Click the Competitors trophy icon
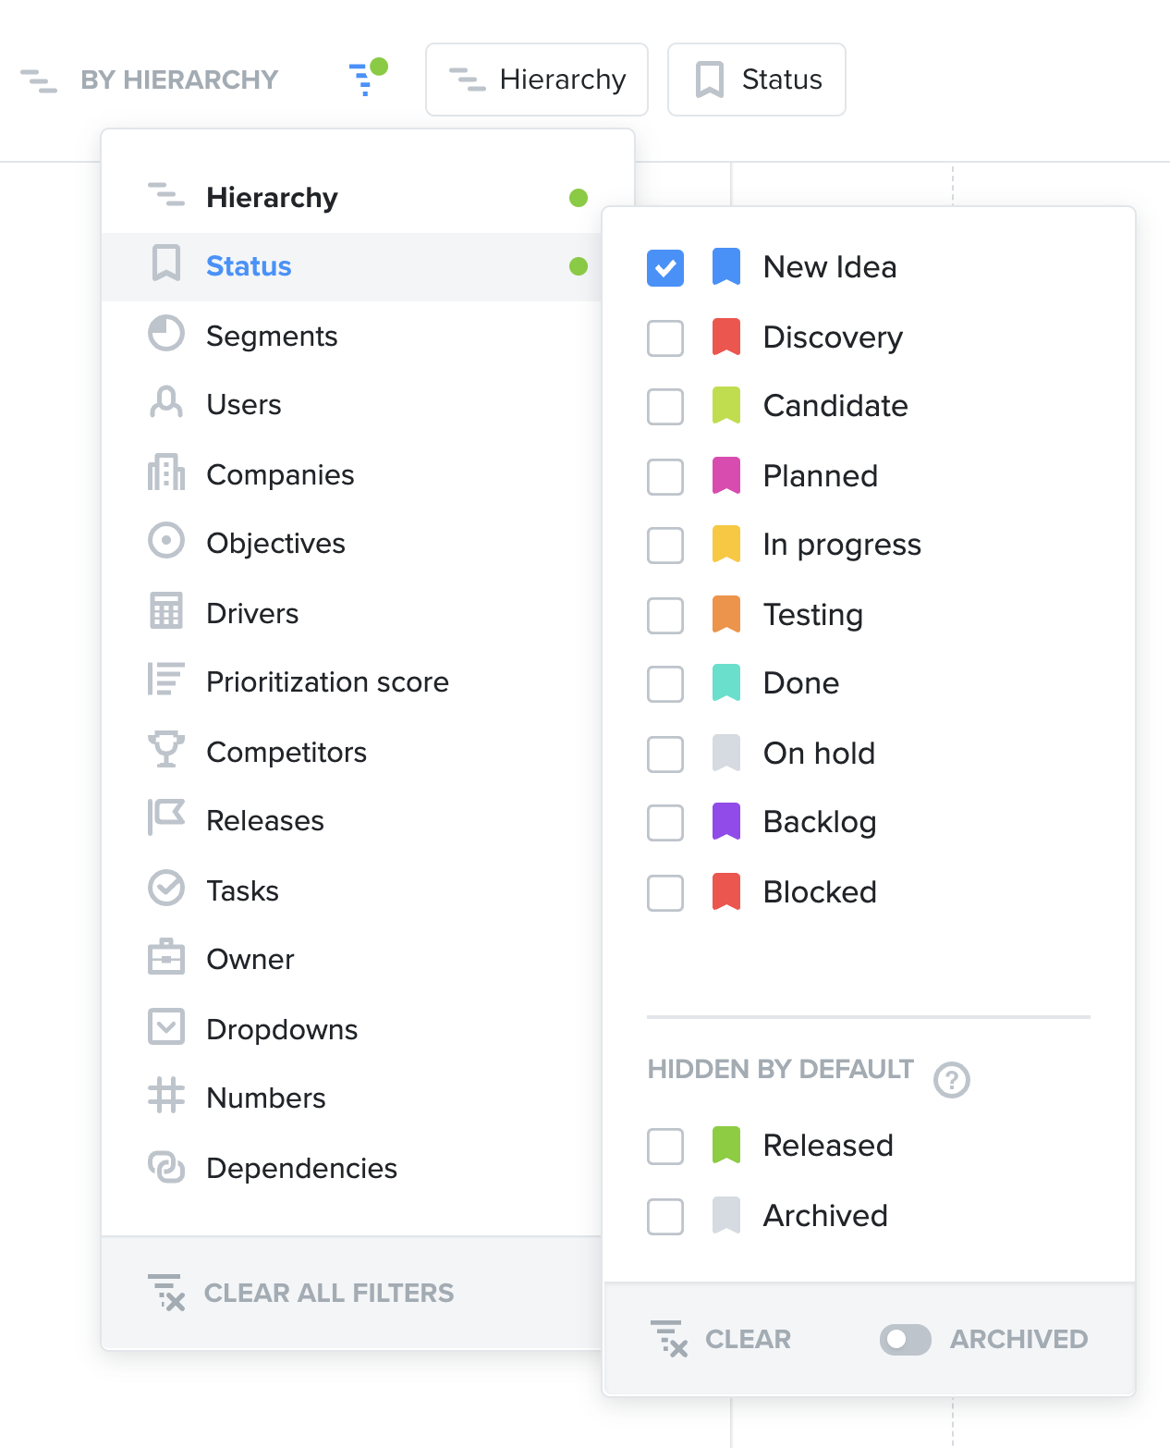This screenshot has height=1448, width=1170. [166, 751]
